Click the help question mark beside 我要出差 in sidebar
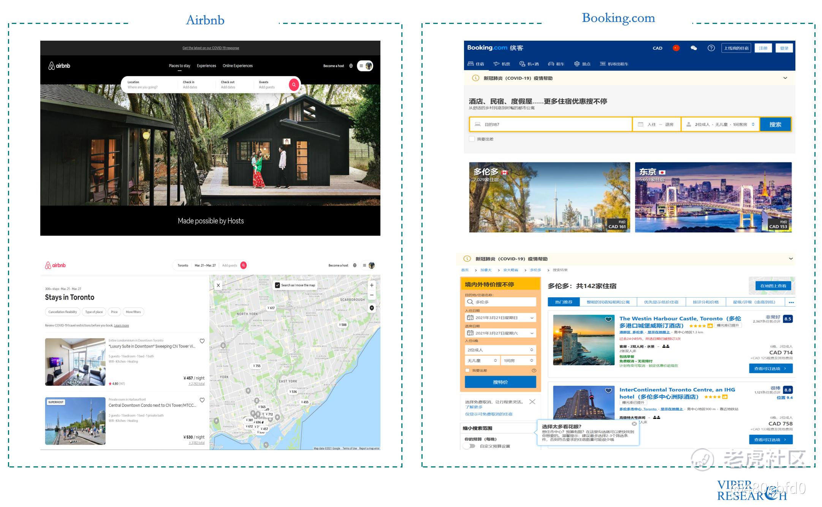 534,371
